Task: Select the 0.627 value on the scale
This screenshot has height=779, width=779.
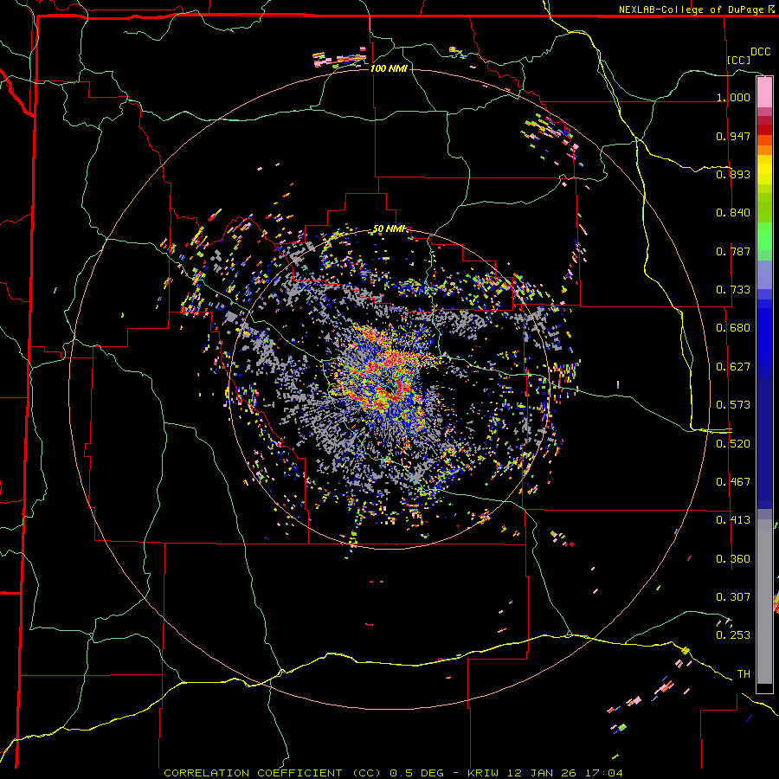Action: [x=733, y=367]
